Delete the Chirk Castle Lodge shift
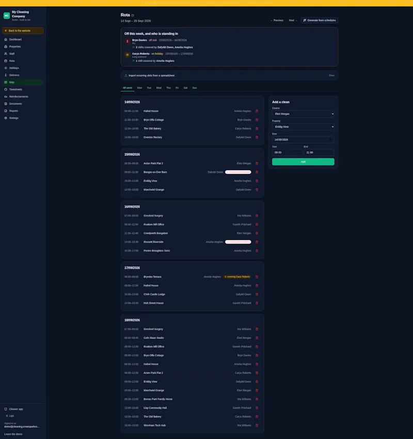This screenshot has width=413, height=439. tap(257, 294)
